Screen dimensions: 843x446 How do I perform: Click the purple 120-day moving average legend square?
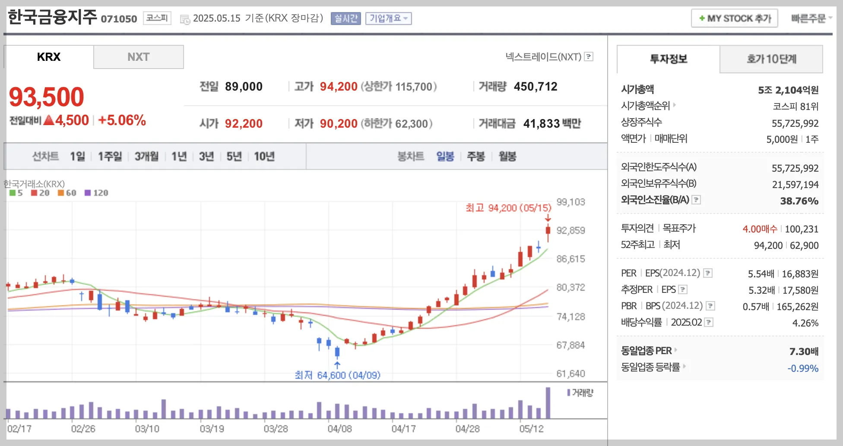pos(88,193)
